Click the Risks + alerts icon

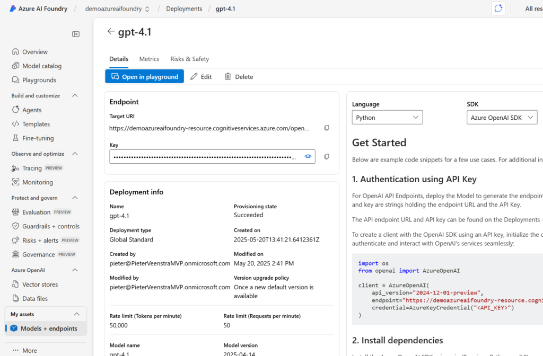(x=15, y=241)
